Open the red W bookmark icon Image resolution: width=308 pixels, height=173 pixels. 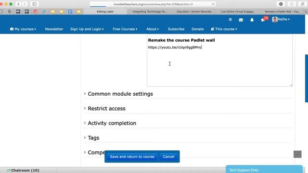(35, 12)
